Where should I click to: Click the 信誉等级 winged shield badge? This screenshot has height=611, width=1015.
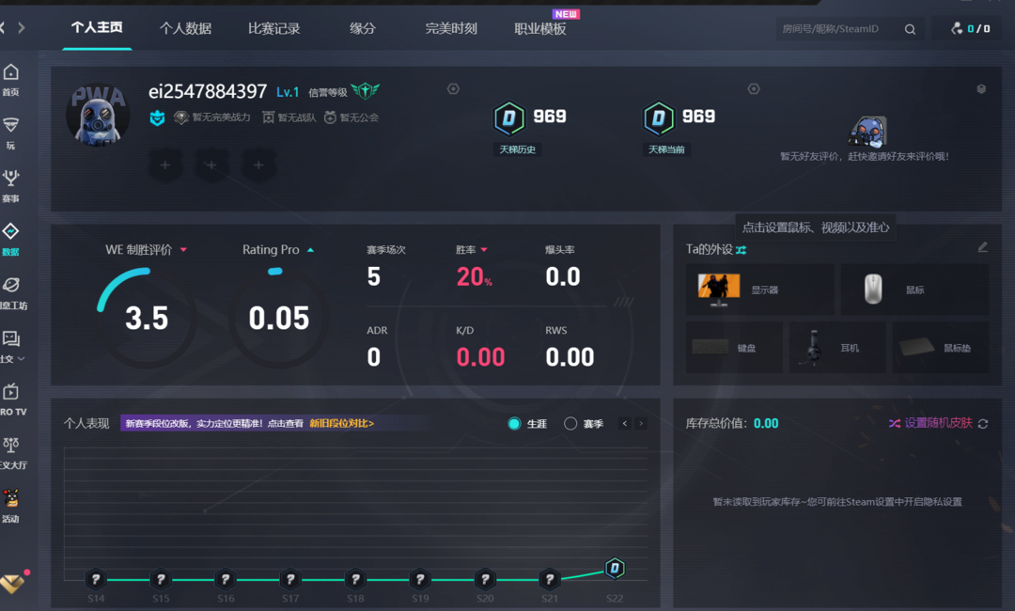[366, 90]
